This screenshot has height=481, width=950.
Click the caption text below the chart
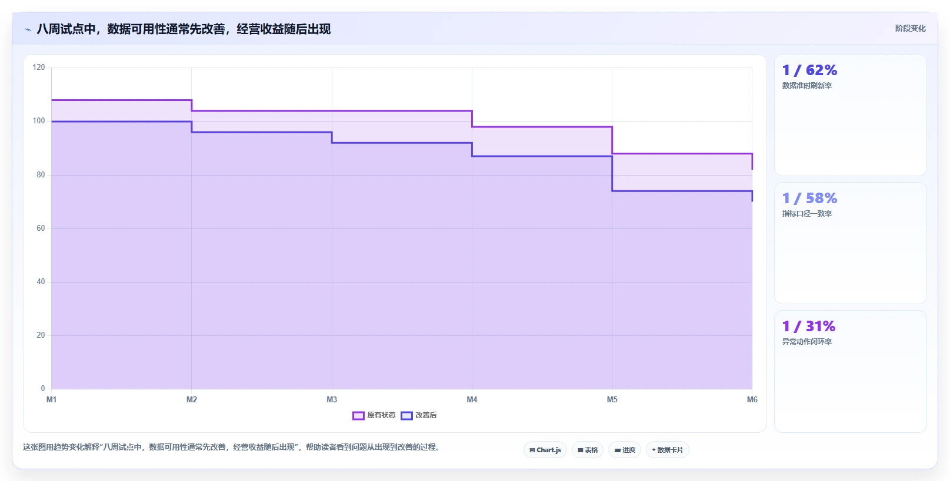pyautogui.click(x=232, y=448)
